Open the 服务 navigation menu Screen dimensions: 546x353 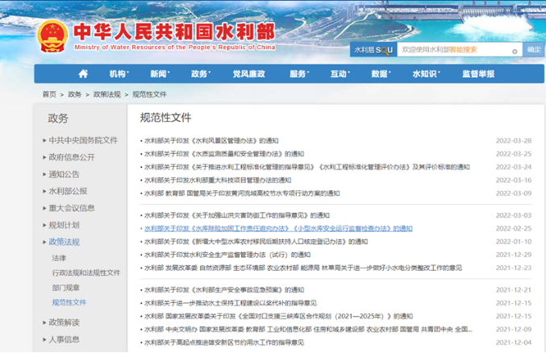pos(299,74)
